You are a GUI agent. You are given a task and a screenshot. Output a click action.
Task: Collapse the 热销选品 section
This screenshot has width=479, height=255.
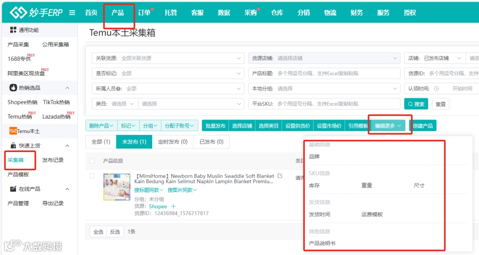click(67, 88)
